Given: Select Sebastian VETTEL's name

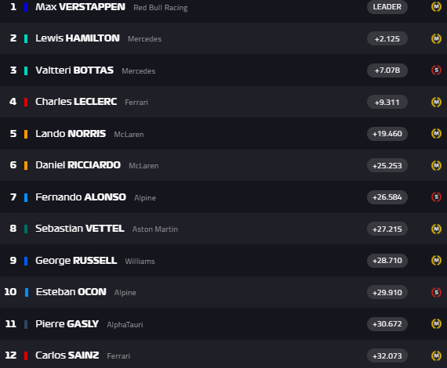Looking at the screenshot, I should tap(80, 229).
